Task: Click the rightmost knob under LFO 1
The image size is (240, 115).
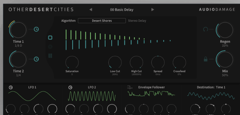Action: click(52, 109)
